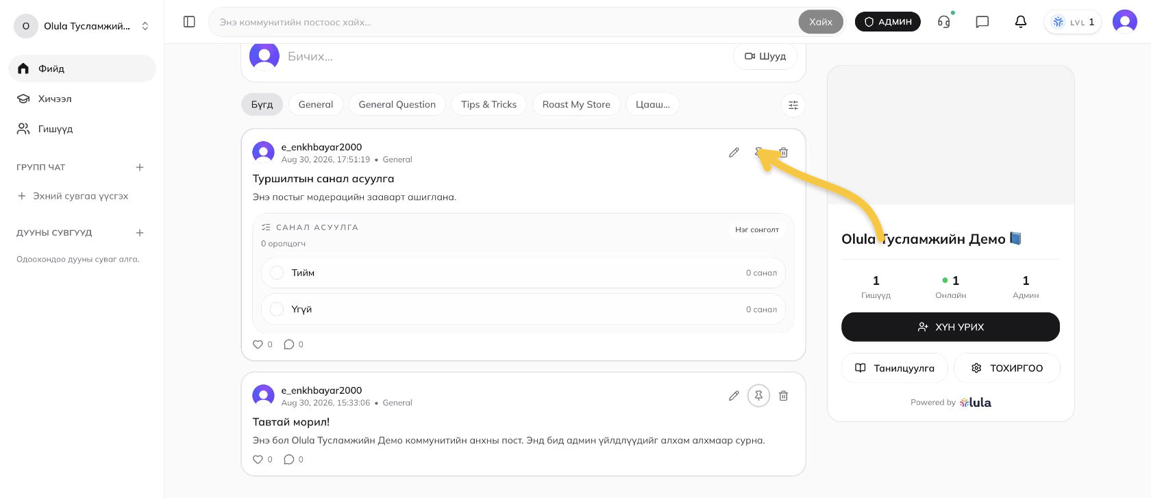Delete the Тавтай морил! post
The width and height of the screenshot is (1151, 498).
coord(784,395)
